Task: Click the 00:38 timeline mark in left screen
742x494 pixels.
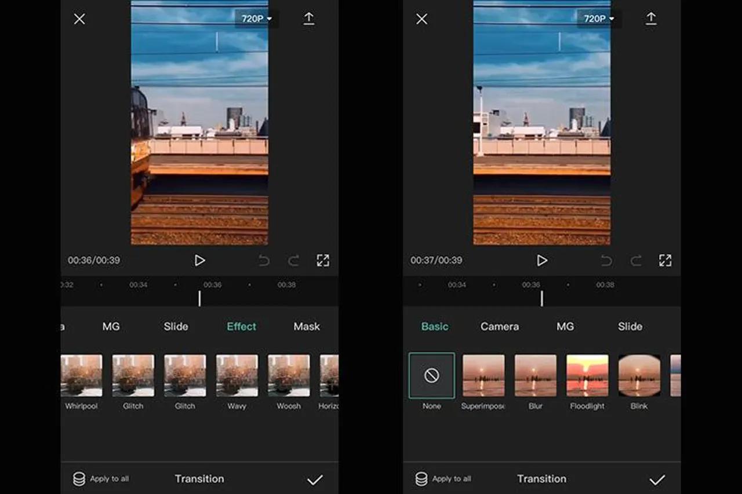Action: [x=286, y=285]
